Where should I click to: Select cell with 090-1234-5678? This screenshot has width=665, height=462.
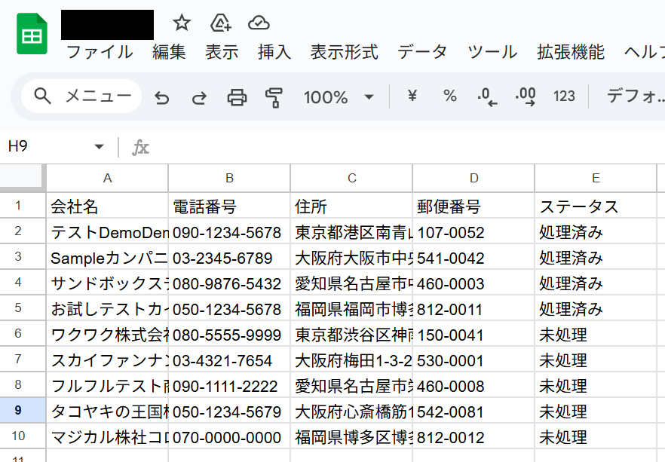[x=229, y=231]
